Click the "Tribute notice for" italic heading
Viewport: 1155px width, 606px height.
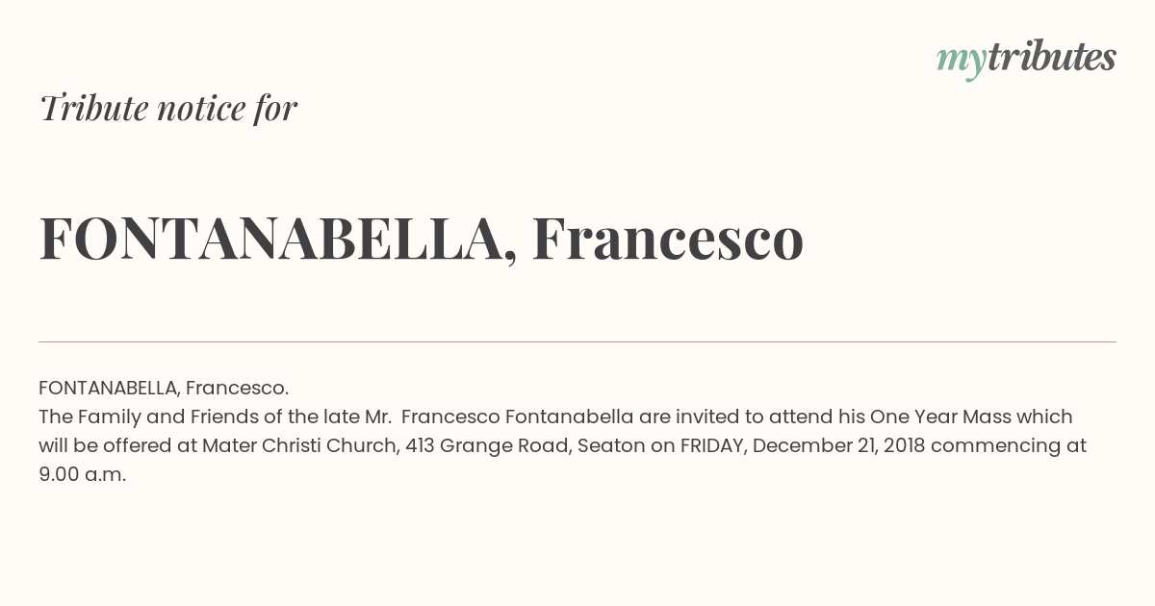click(x=168, y=108)
